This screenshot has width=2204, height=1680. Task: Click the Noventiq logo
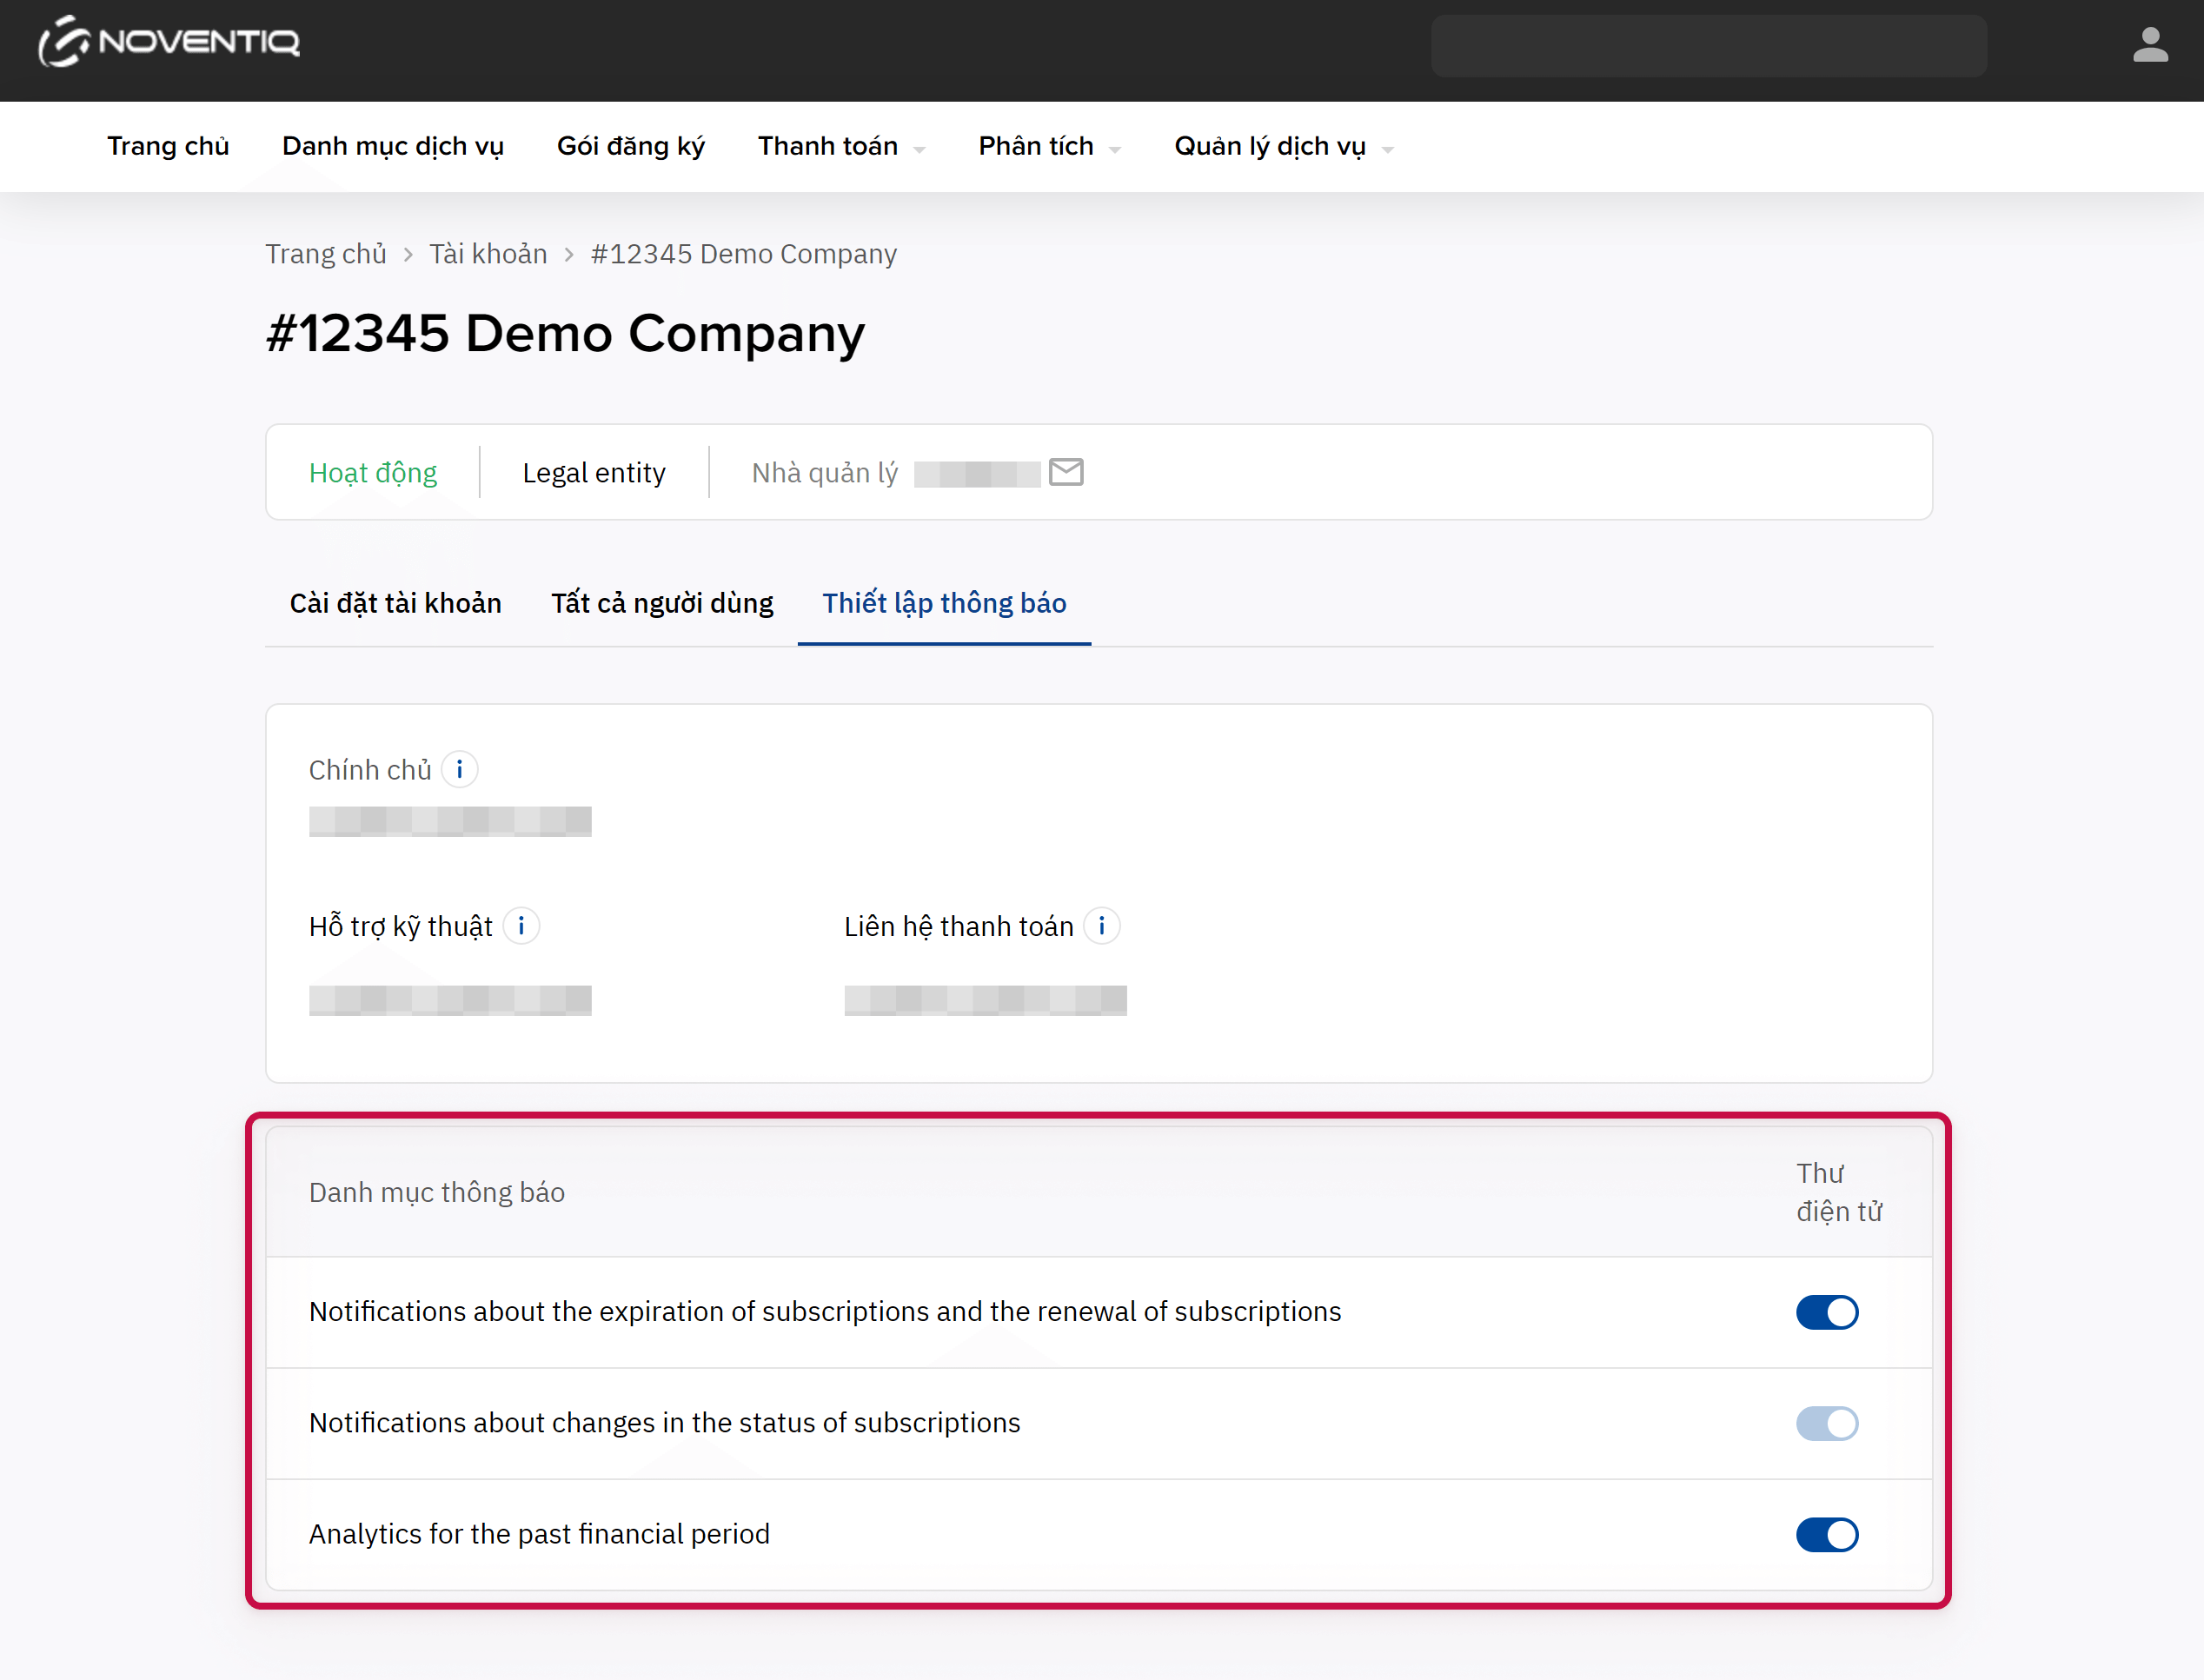click(x=169, y=42)
